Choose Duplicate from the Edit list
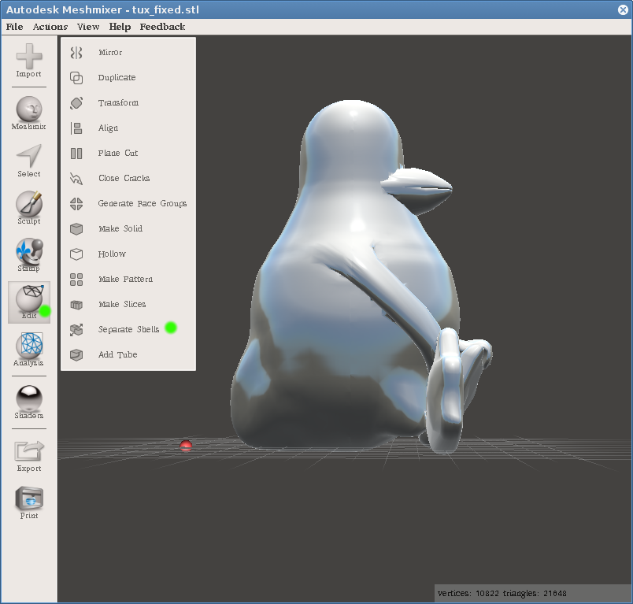This screenshot has height=604, width=633. [117, 77]
